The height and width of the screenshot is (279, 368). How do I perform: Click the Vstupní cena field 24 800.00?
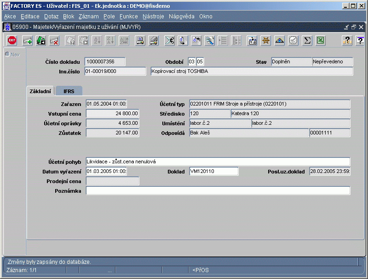pos(113,113)
